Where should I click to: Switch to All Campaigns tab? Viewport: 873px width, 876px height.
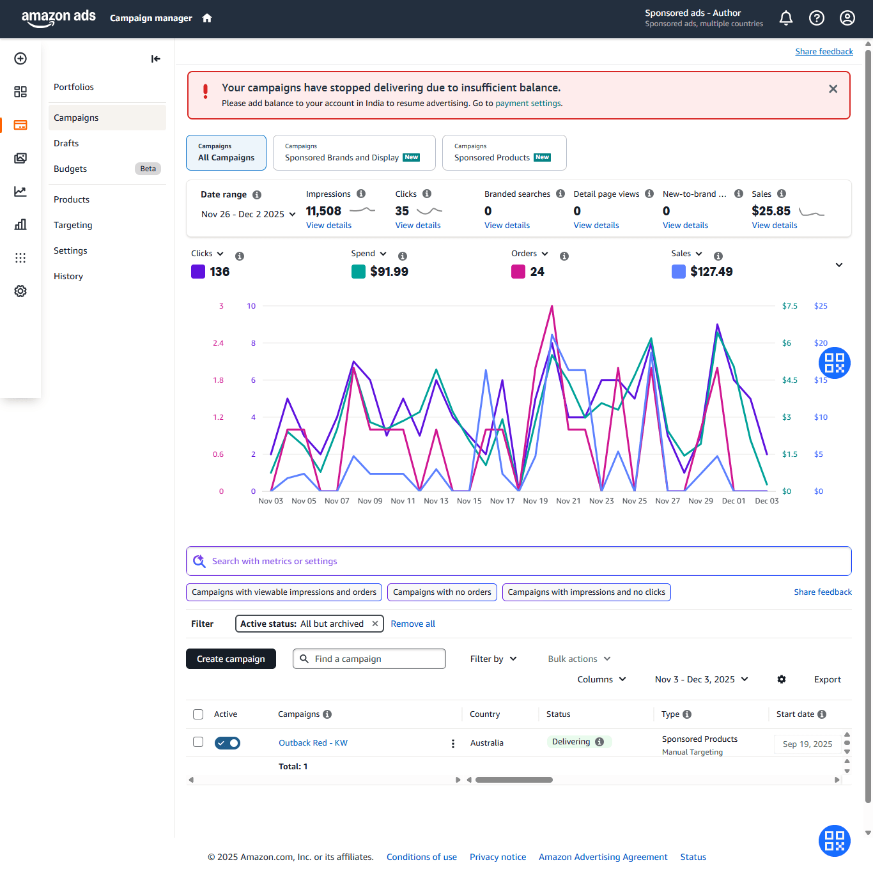(x=226, y=153)
